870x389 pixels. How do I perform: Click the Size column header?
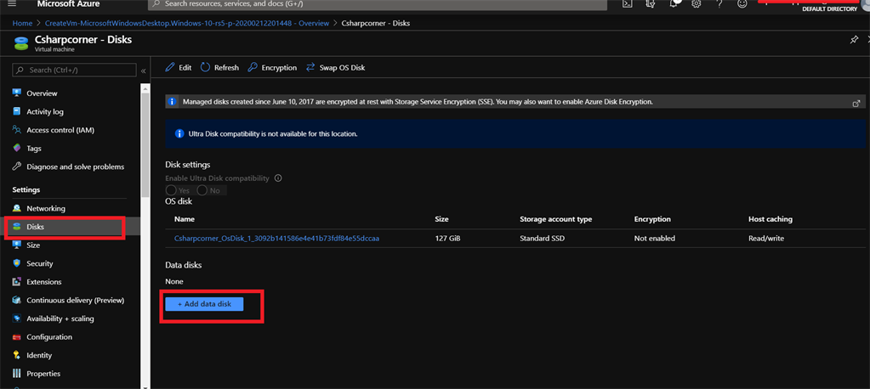441,219
